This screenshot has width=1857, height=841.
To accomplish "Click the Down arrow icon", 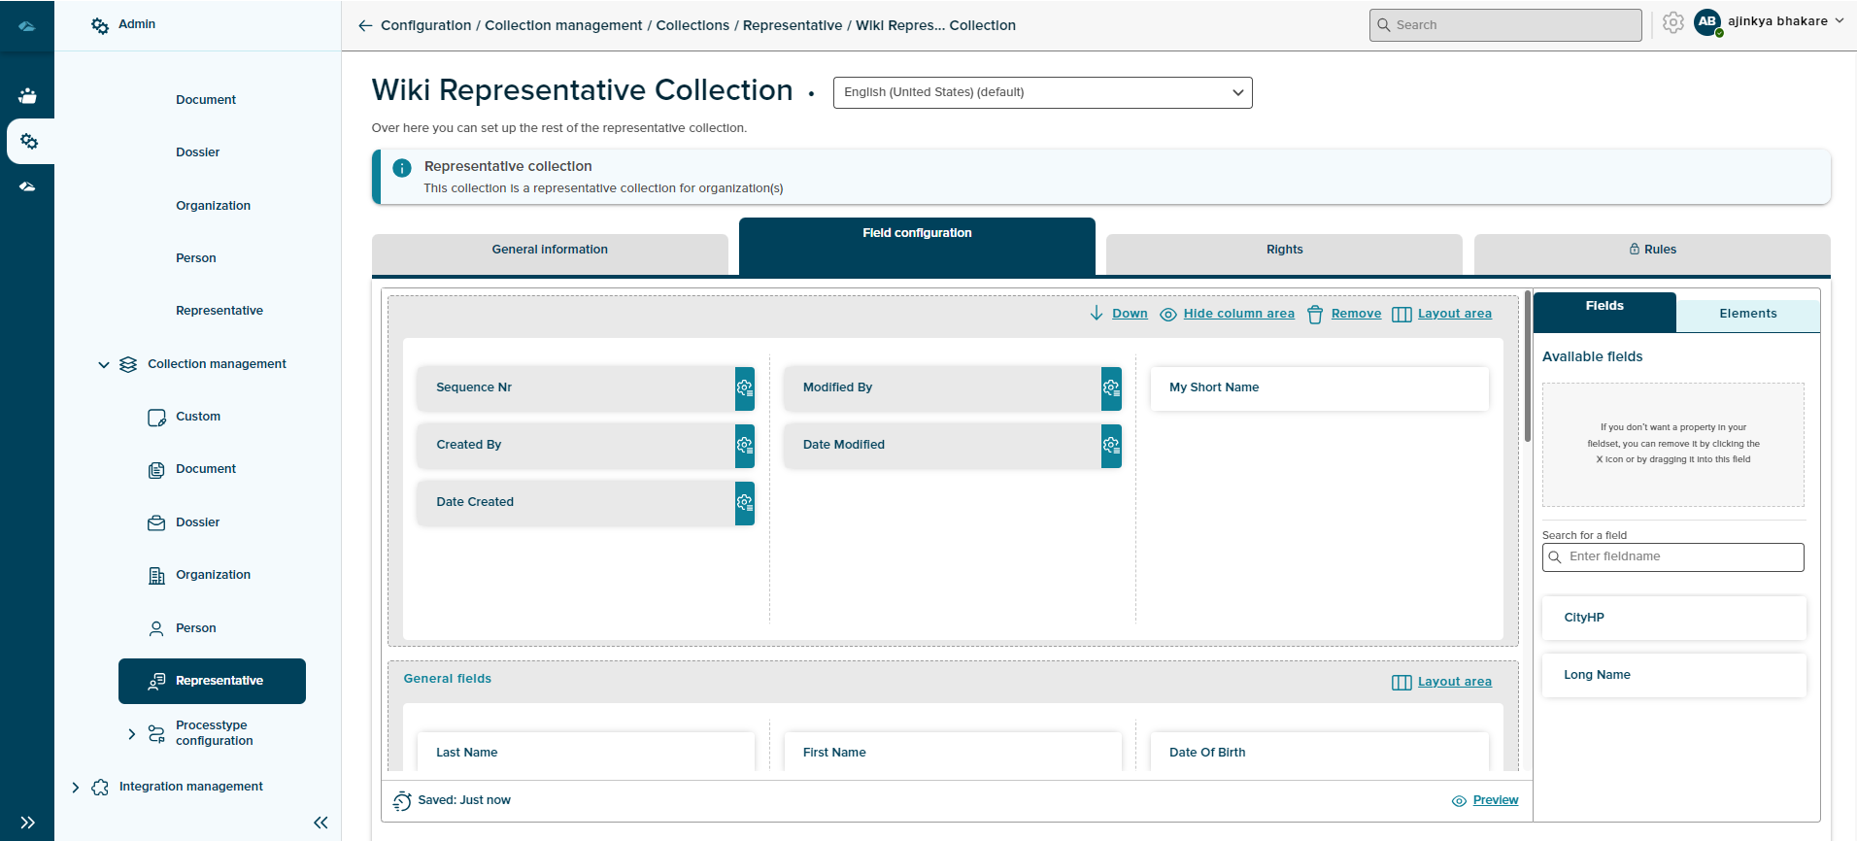I will click(1097, 313).
